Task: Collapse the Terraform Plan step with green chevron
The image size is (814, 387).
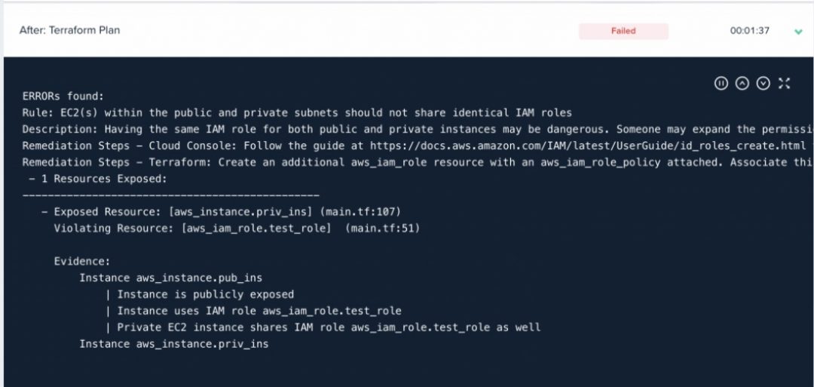Action: coord(798,31)
